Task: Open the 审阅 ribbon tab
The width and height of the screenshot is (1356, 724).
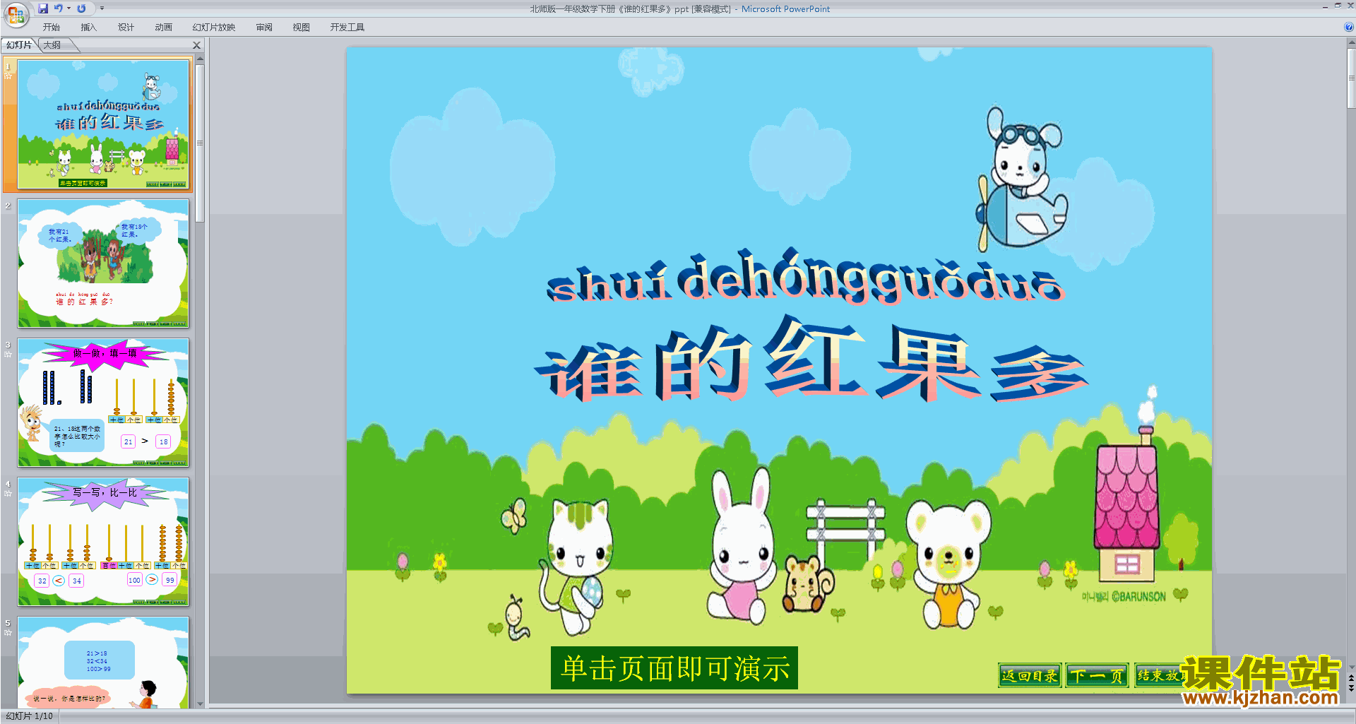Action: (264, 28)
